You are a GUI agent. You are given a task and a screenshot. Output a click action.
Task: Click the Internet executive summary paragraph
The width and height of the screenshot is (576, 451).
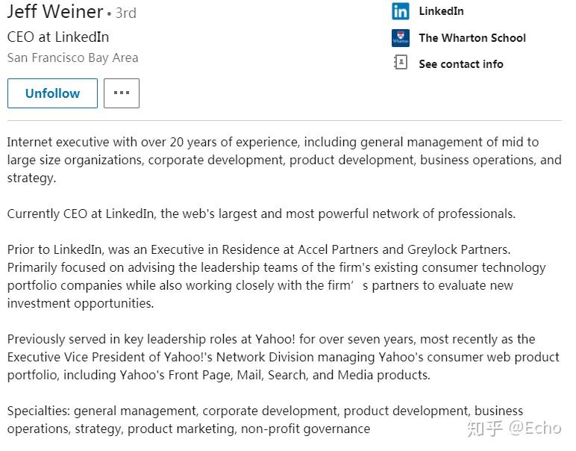click(284, 160)
